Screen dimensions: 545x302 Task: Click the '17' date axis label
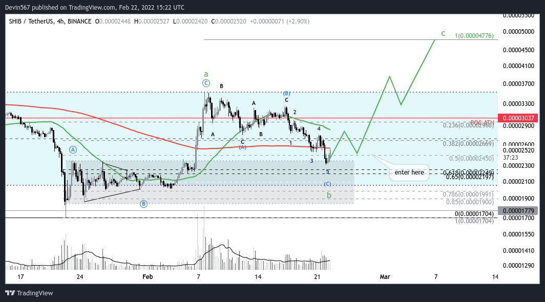pyautogui.click(x=20, y=276)
